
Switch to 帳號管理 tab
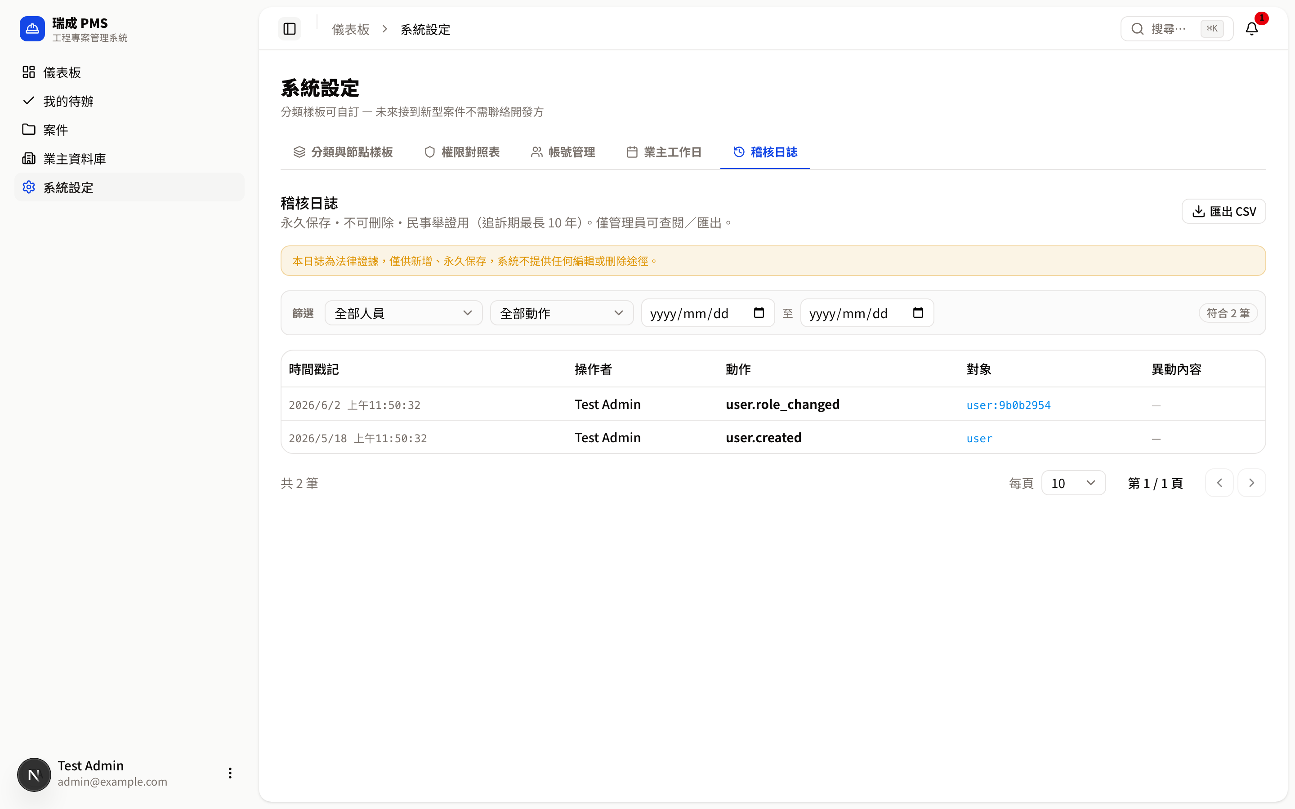pyautogui.click(x=563, y=152)
